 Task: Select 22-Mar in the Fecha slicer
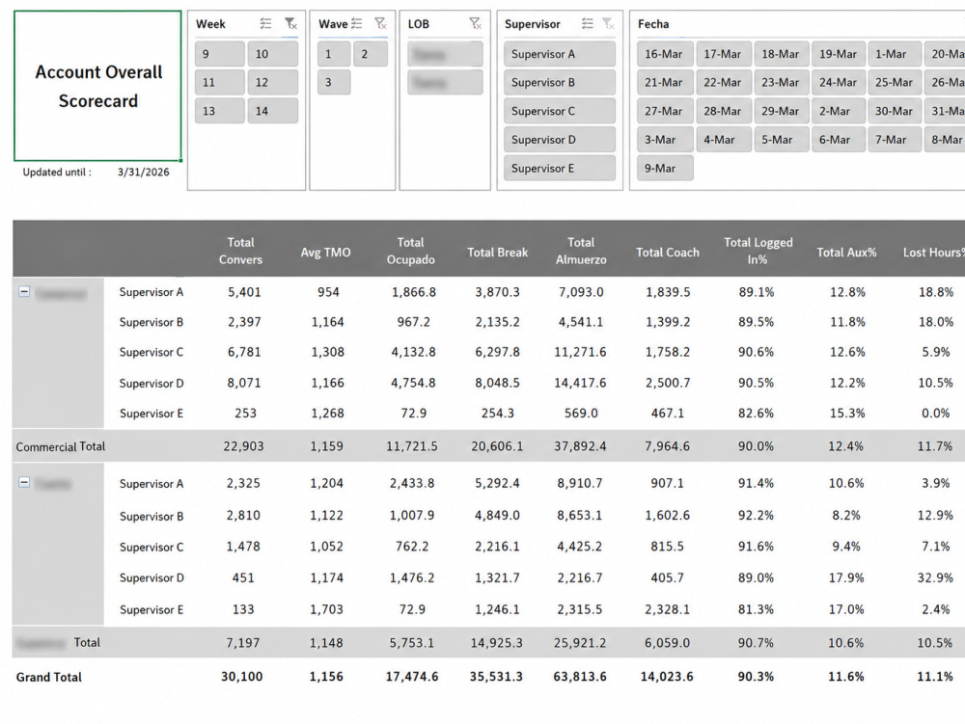[724, 82]
